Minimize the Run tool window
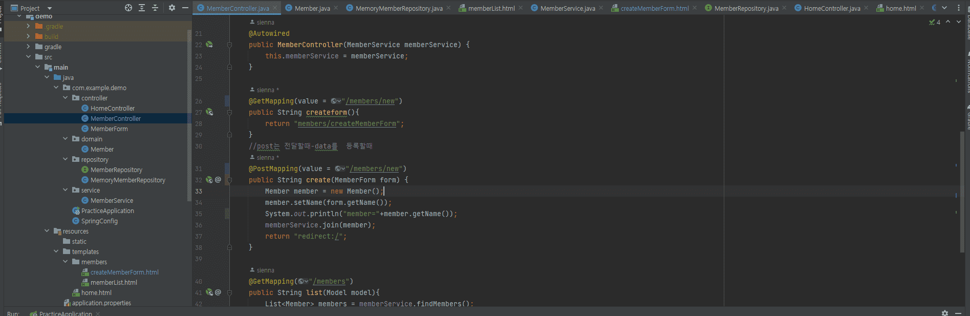970x316 pixels. (959, 312)
